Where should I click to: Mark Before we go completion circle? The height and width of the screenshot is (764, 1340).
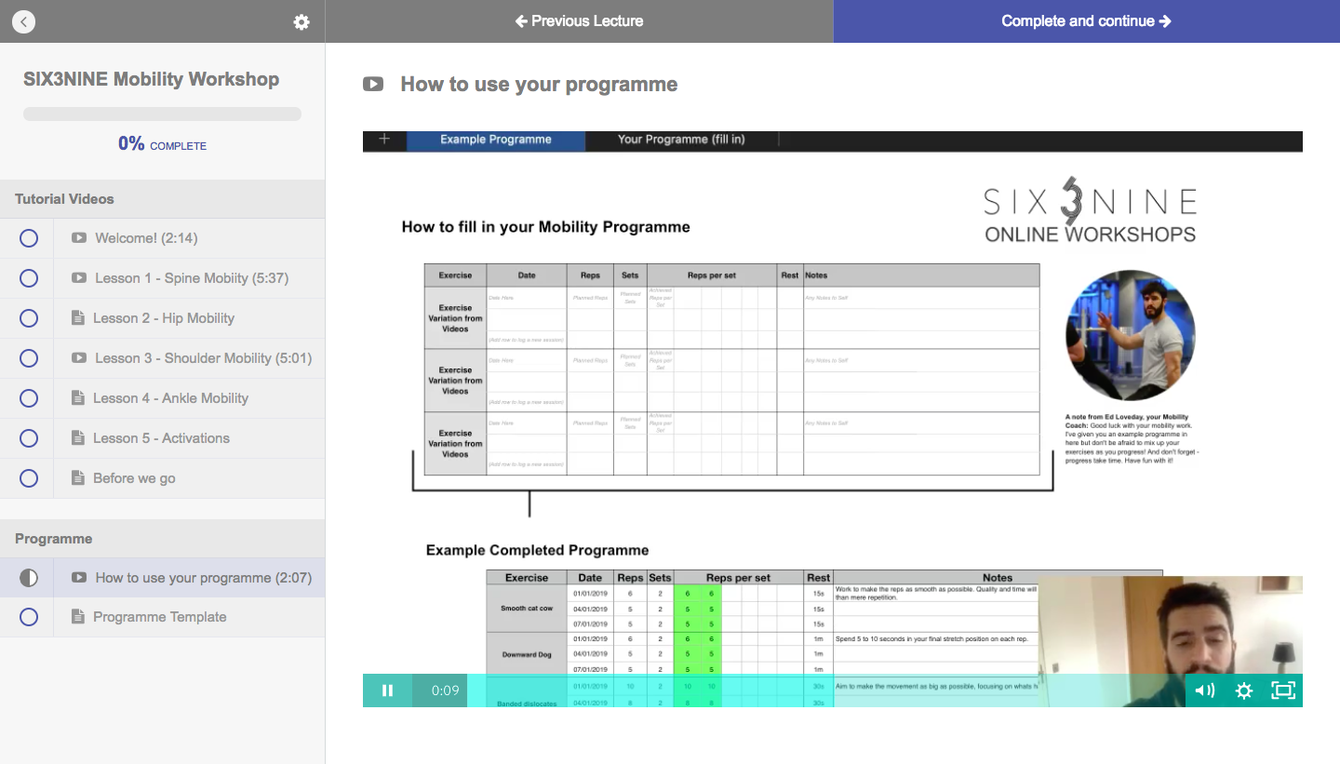(x=29, y=478)
